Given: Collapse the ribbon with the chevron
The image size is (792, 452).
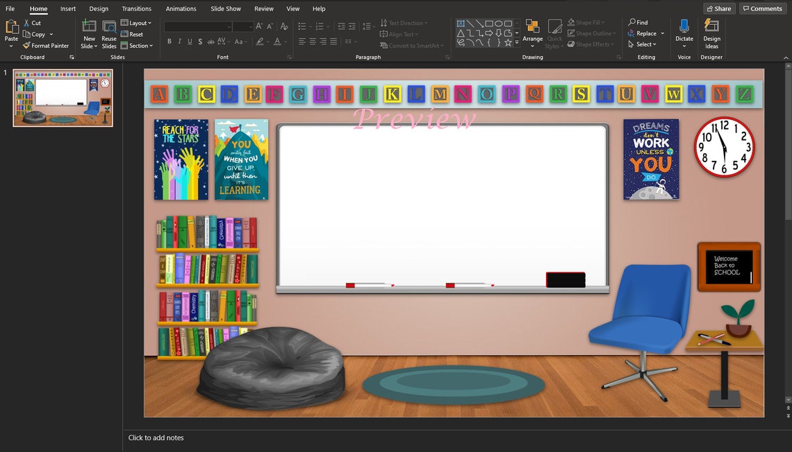Looking at the screenshot, I should point(786,58).
